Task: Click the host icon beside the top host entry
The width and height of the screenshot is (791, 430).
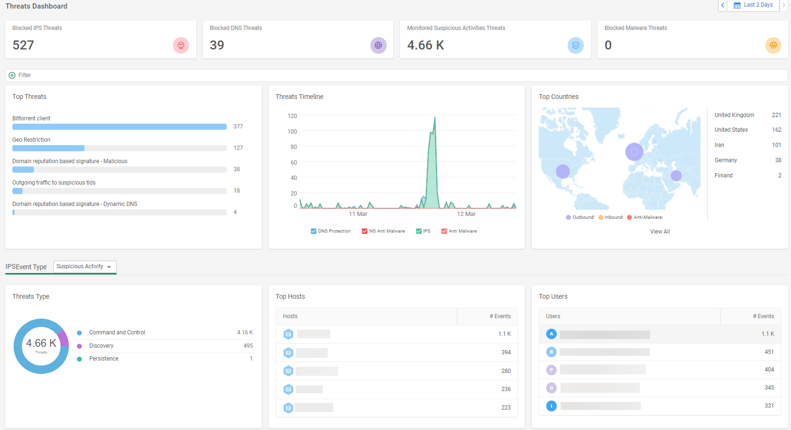Action: [288, 334]
